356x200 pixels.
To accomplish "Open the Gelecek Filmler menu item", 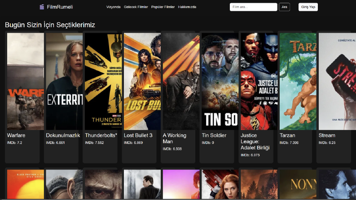I will [136, 7].
